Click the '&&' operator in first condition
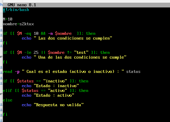This screenshot has width=170, height=122. pyautogui.click(x=43, y=34)
